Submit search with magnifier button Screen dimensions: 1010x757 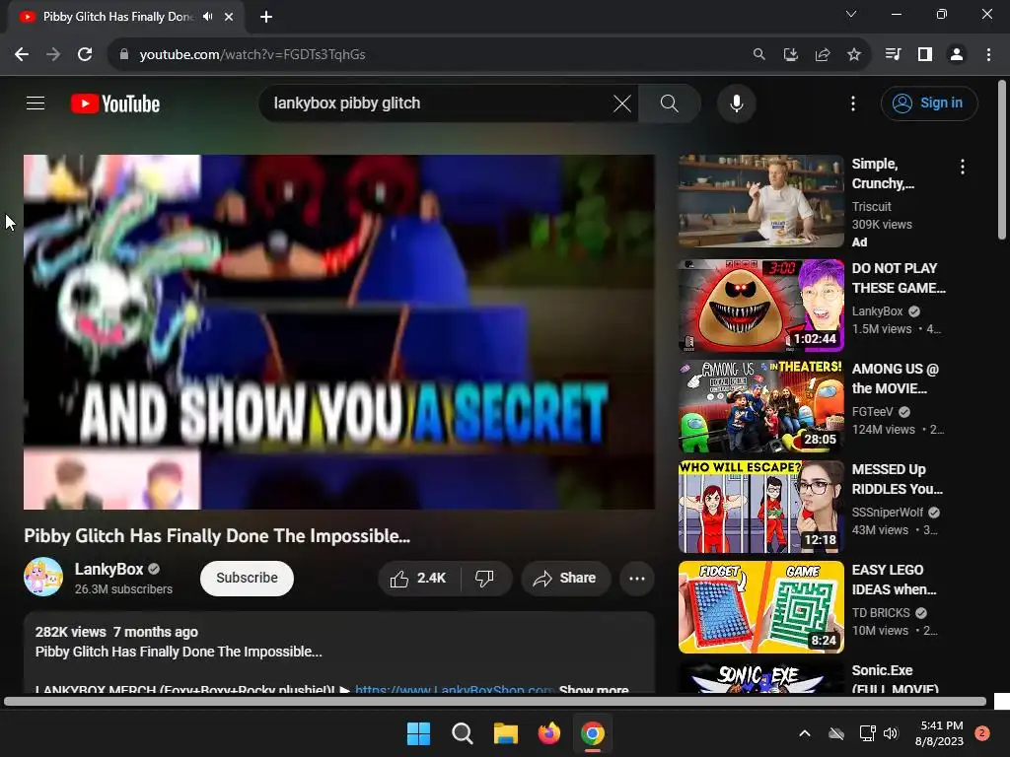point(670,103)
